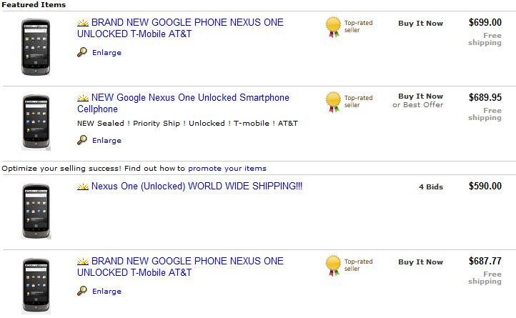Click the Enlarge link for the $689.95 phone
The image size is (516, 318).
click(106, 141)
